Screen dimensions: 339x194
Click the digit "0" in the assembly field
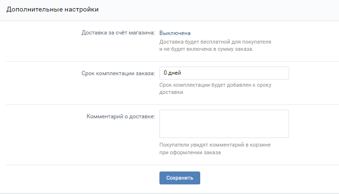[x=165, y=73]
